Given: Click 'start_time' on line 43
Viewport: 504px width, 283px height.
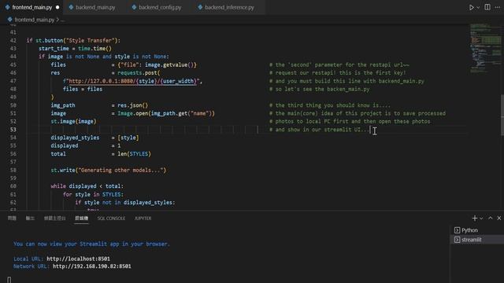Looking at the screenshot, I should 54,49.
